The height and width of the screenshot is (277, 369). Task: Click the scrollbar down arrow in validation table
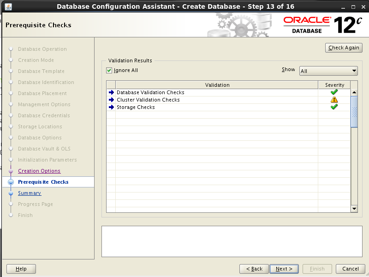point(354,209)
